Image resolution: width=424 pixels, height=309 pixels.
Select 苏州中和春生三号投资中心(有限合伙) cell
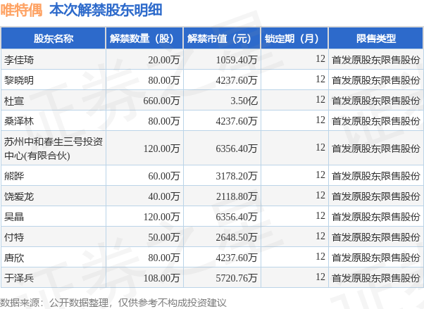[54, 148]
